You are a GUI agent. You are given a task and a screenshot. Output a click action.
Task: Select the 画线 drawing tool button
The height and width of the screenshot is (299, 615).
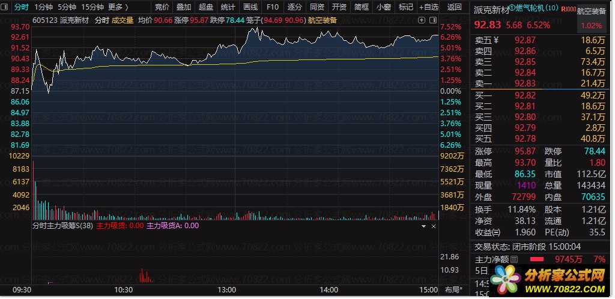pyautogui.click(x=250, y=7)
